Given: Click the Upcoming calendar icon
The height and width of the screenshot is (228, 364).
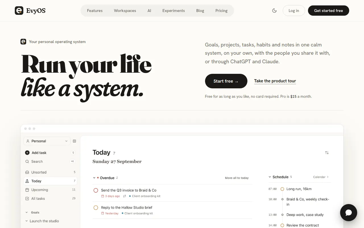Looking at the screenshot, I should [27, 190].
